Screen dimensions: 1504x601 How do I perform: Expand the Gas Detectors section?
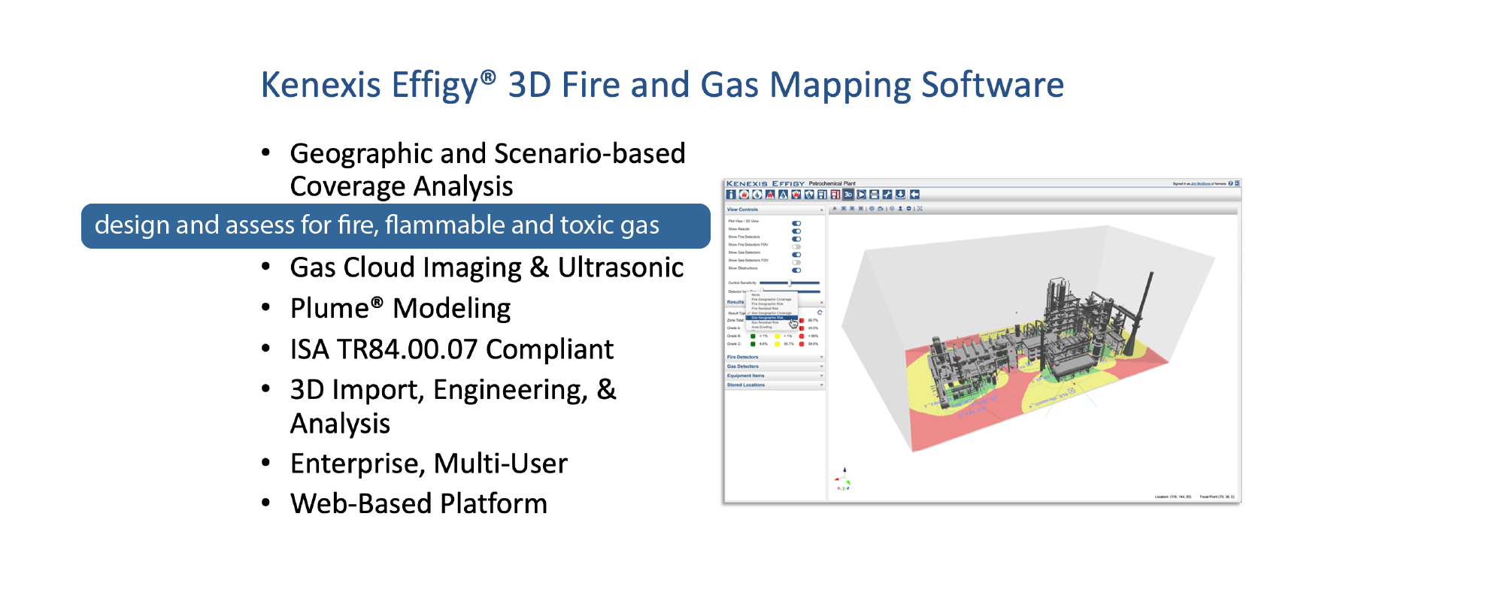[775, 367]
